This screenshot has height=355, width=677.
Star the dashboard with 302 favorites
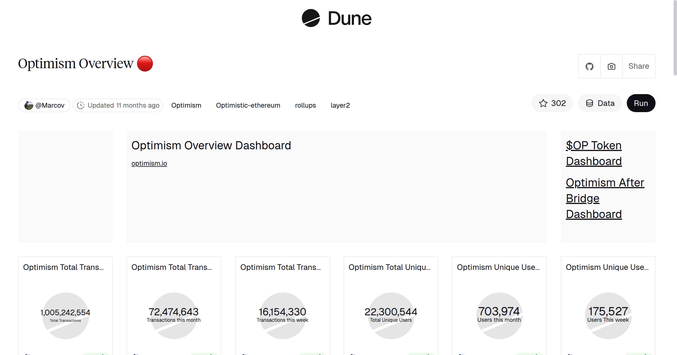click(552, 103)
